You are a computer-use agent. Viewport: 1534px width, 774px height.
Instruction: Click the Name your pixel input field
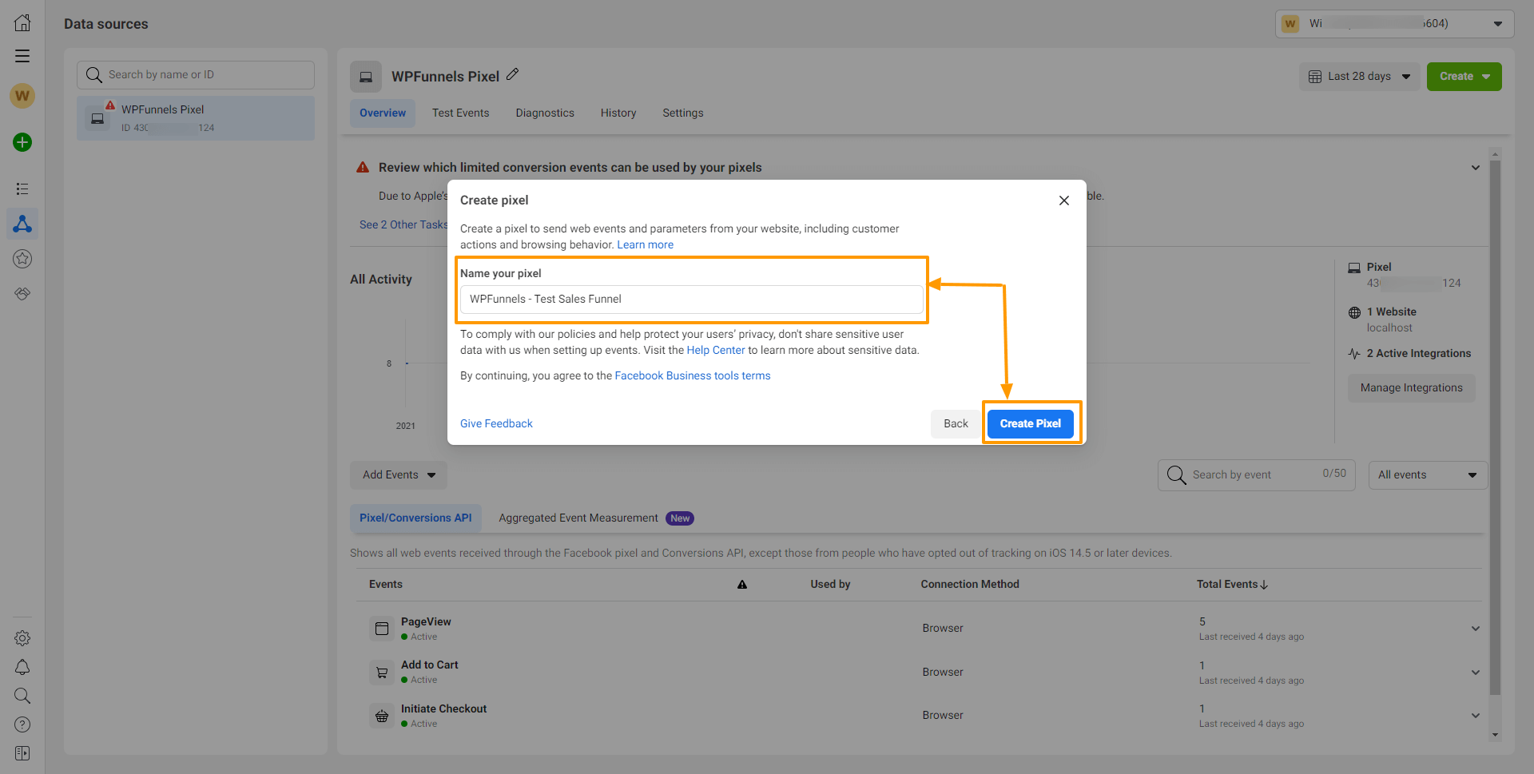pos(692,300)
